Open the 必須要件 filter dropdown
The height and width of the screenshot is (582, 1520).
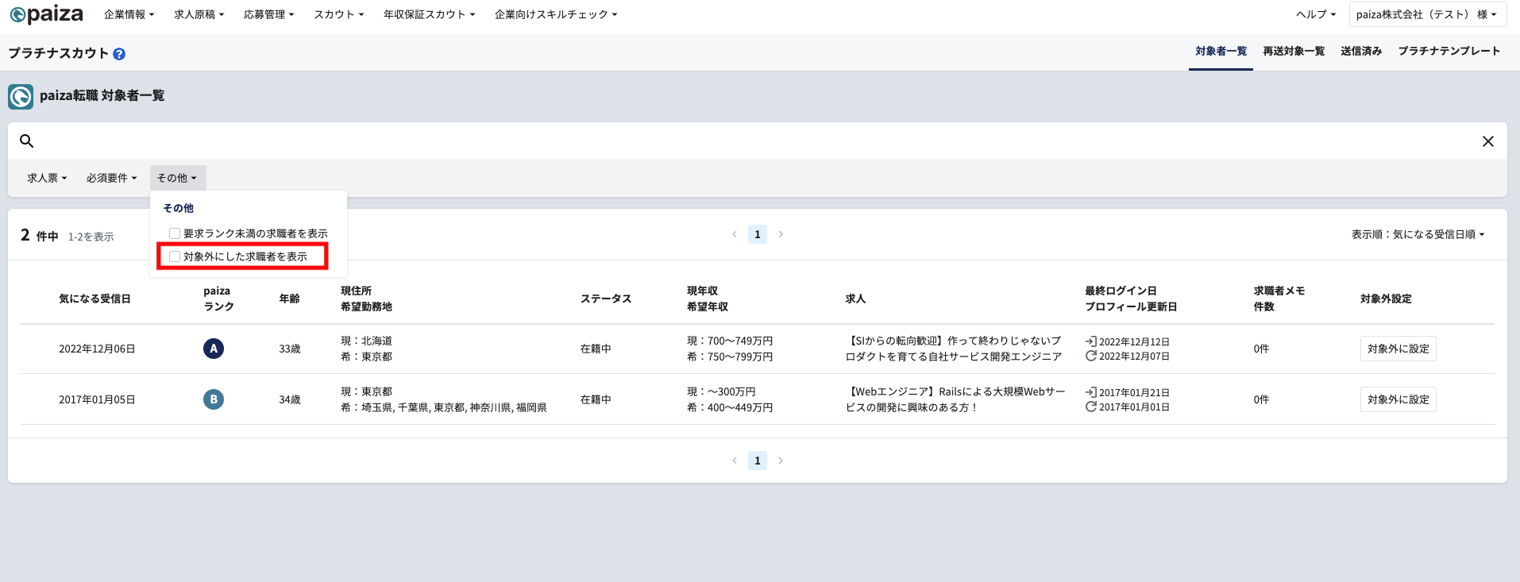(112, 178)
